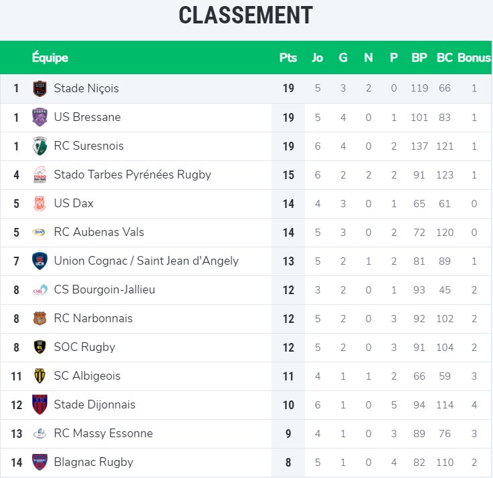Click the SOC Rugby black shield
Screen dimensions: 493x478
click(x=39, y=347)
